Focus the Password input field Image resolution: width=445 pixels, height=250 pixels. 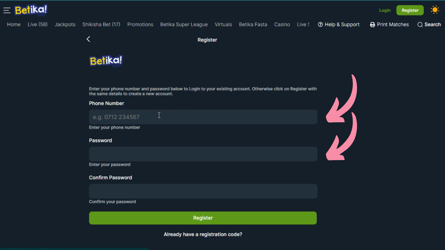coord(203,154)
